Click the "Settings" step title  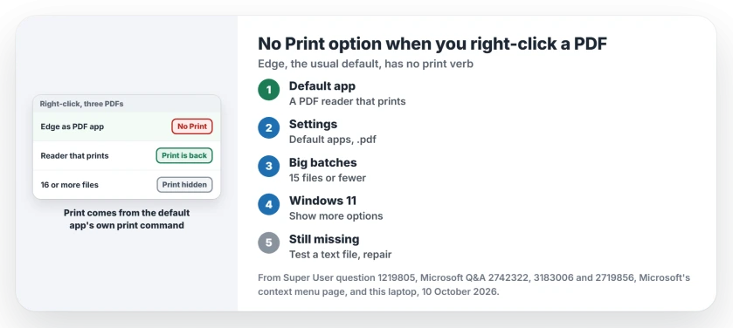pyautogui.click(x=313, y=124)
